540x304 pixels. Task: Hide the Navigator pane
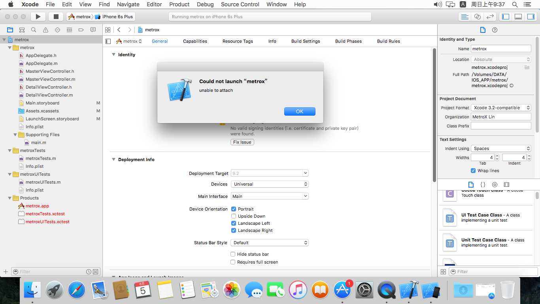506,17
